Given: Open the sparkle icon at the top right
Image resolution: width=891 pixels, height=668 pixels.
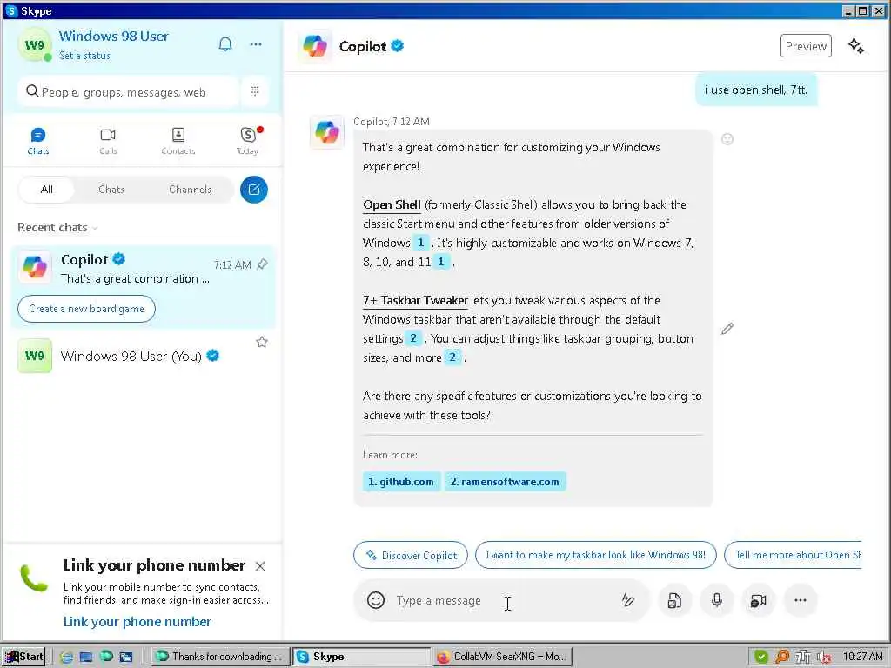Looking at the screenshot, I should 856,46.
